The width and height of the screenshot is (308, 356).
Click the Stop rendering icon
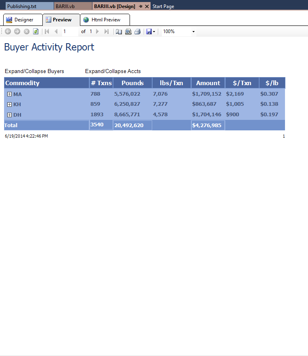[27, 31]
